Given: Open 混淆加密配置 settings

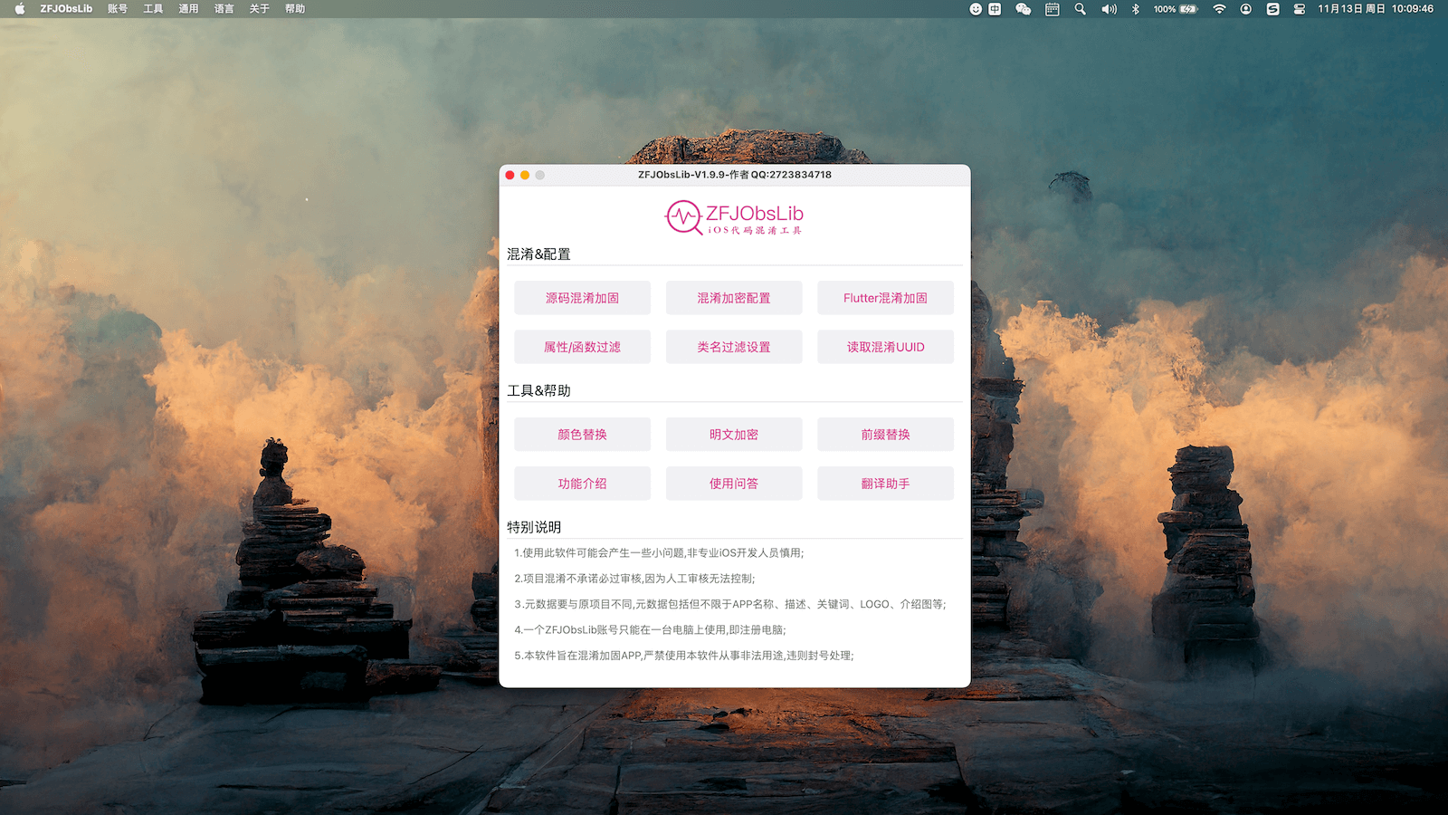Looking at the screenshot, I should click(734, 298).
